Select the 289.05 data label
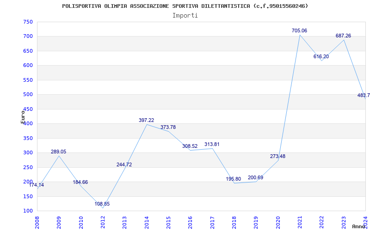Image resolution: width=370 pixels, height=231 pixels. 59,152
